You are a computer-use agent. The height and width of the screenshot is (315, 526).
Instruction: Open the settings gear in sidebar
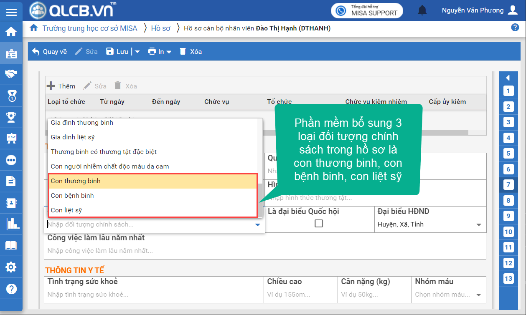[11, 267]
